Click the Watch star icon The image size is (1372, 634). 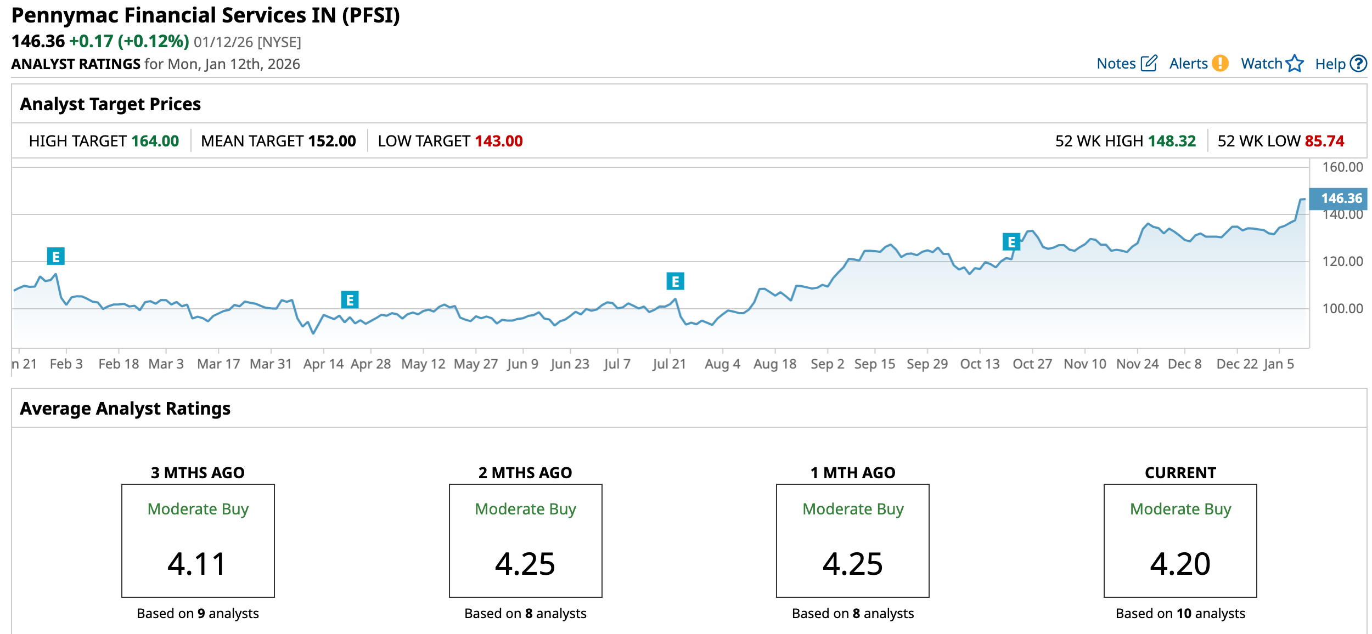pyautogui.click(x=1294, y=64)
